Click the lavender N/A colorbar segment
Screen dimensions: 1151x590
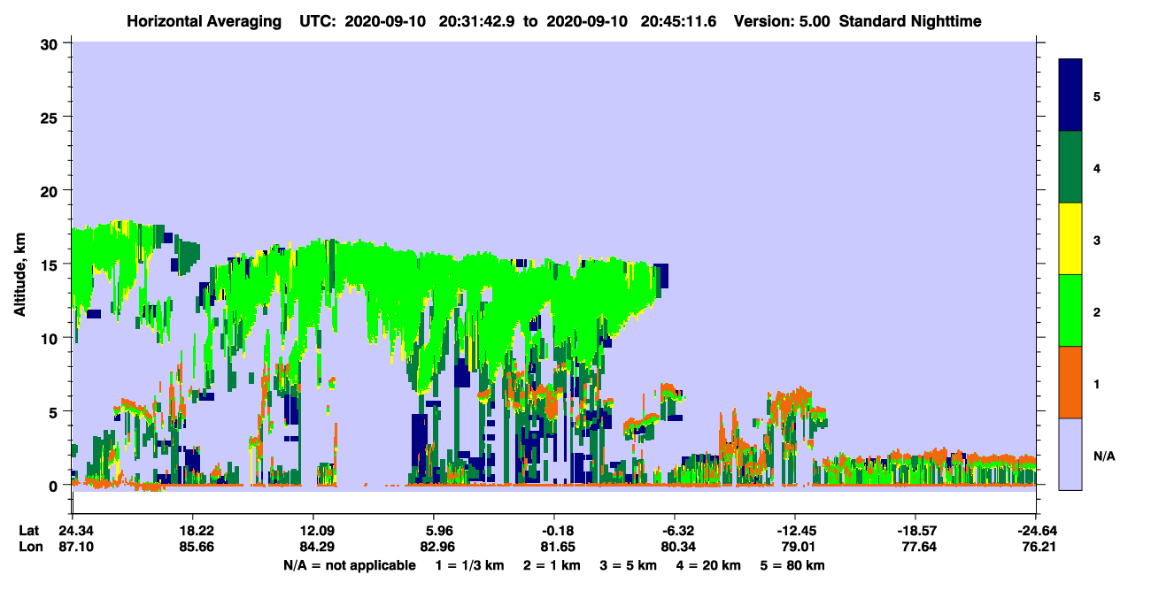click(x=1070, y=454)
